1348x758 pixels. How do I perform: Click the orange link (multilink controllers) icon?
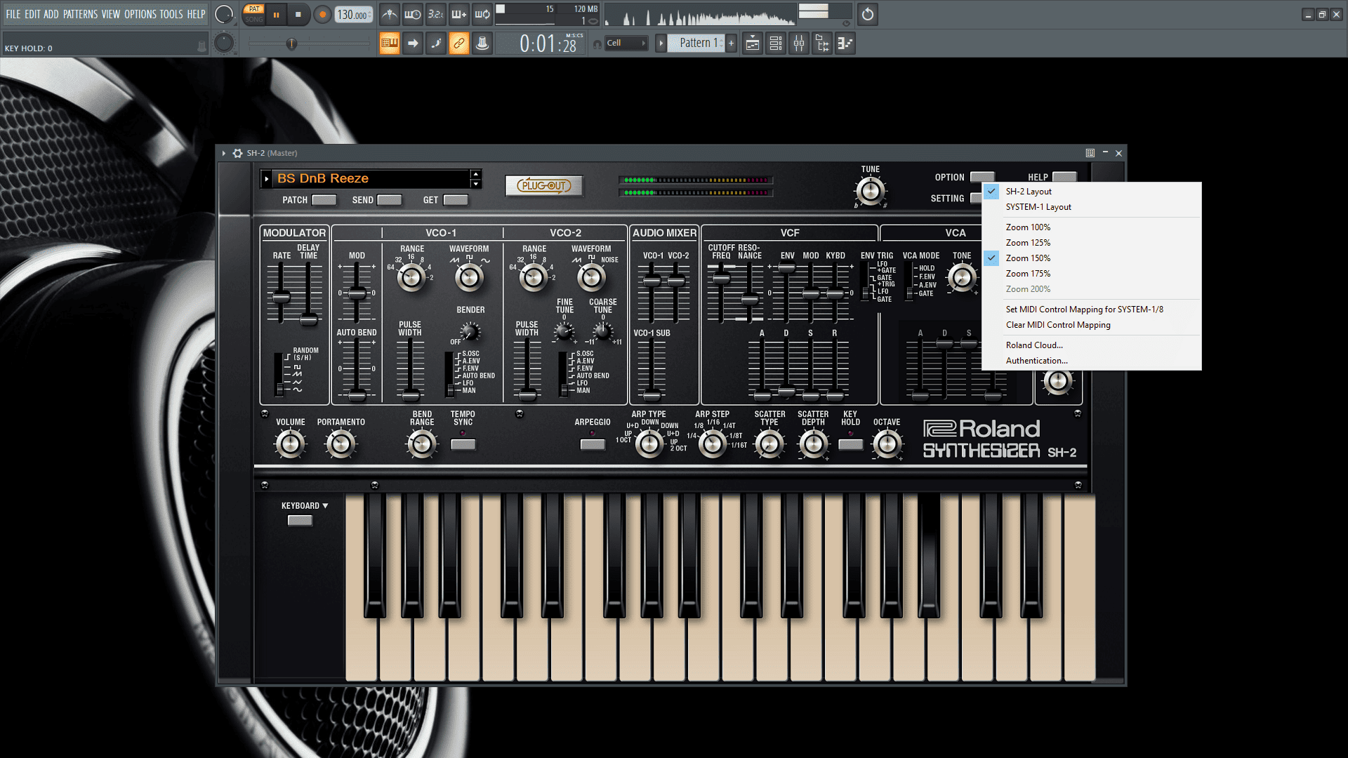459,44
